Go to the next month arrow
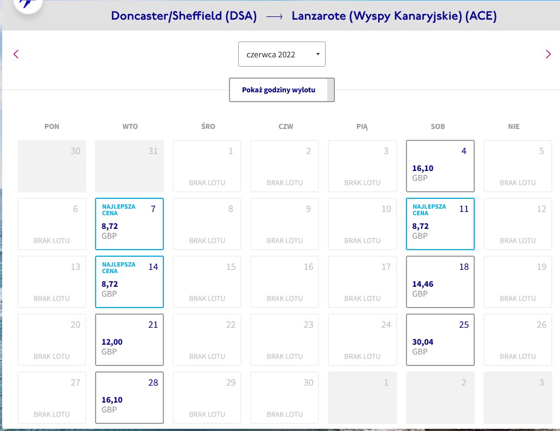 point(548,54)
